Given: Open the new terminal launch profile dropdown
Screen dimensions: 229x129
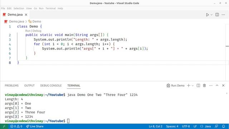Looking at the screenshot, I should click(193, 86).
